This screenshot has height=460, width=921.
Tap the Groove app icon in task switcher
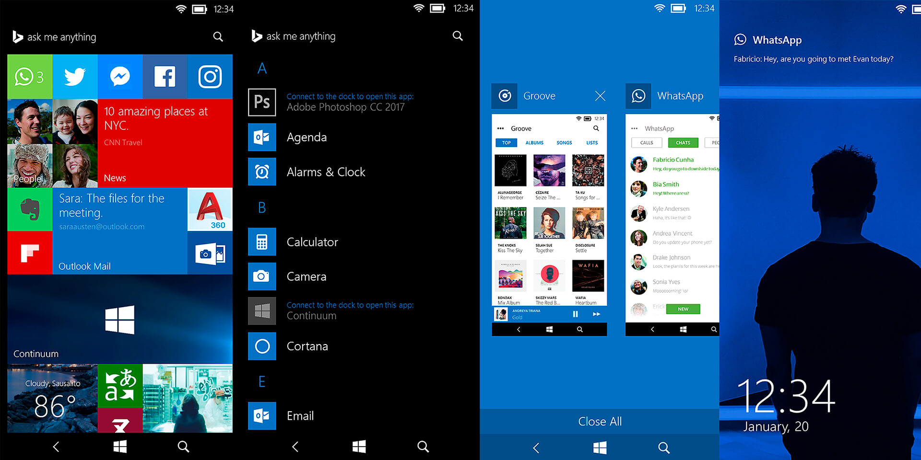pos(505,96)
